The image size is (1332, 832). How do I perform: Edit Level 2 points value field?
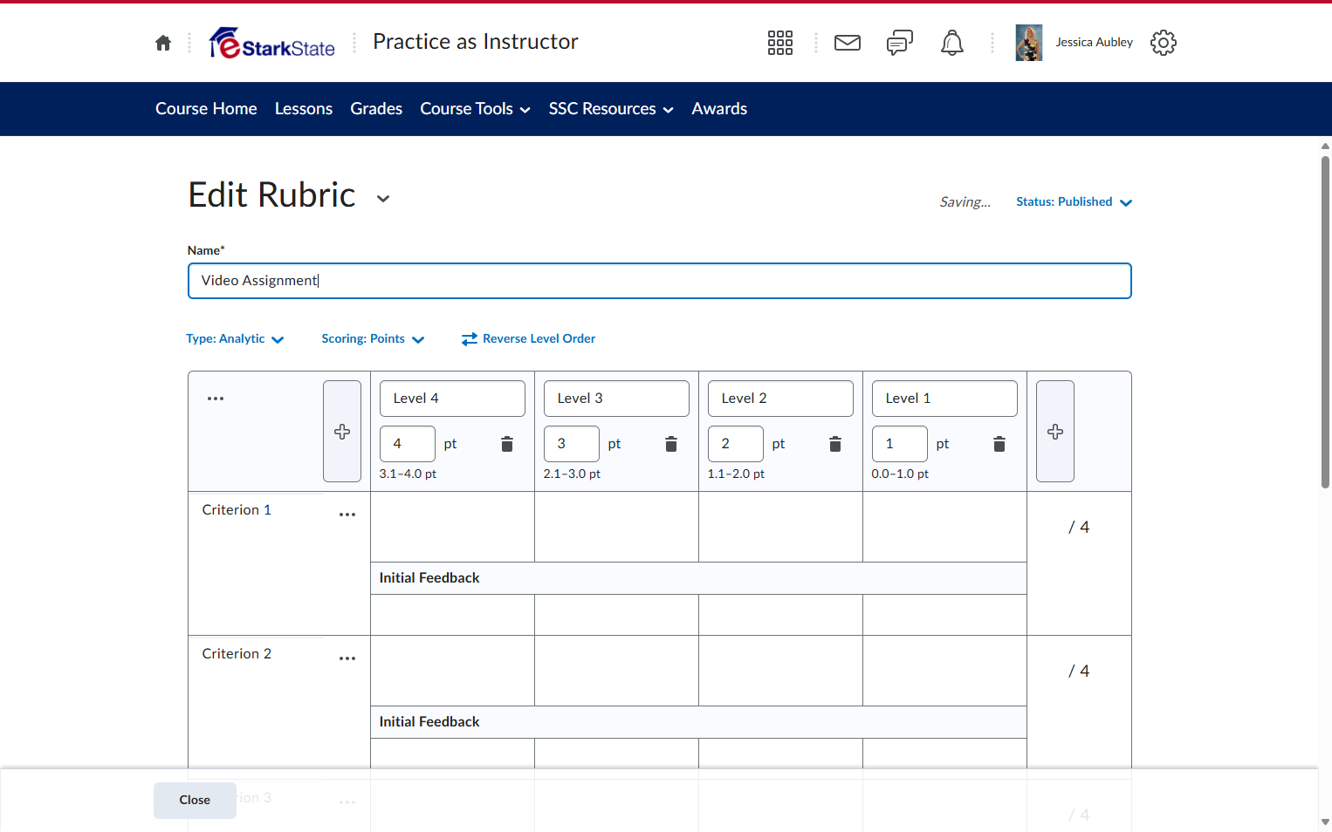point(736,444)
